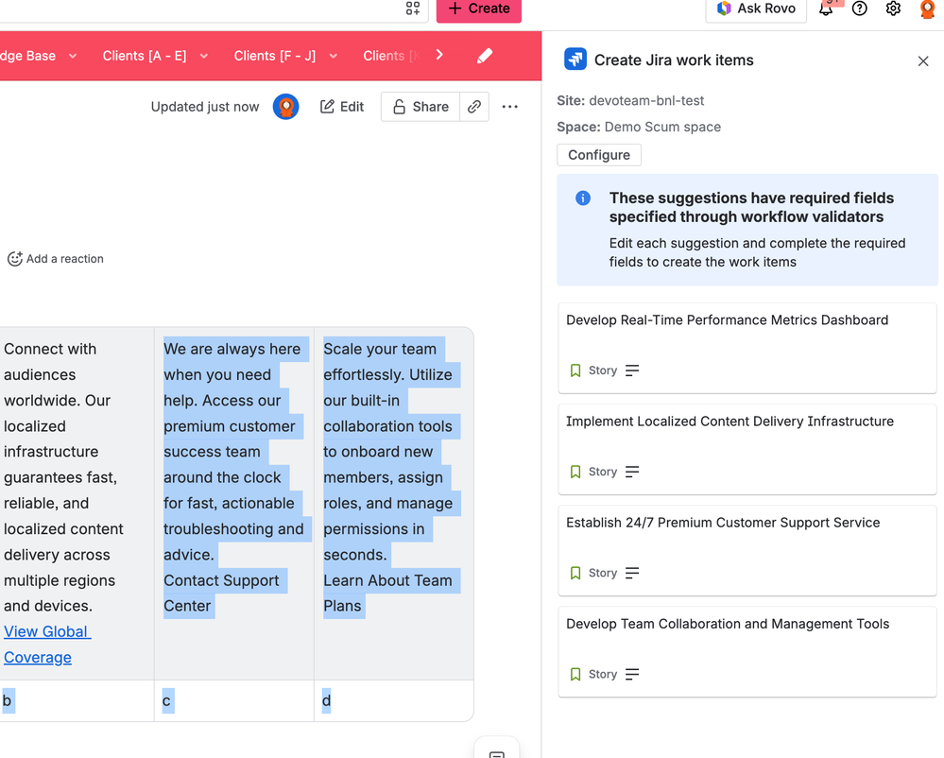The width and height of the screenshot is (944, 758).
Task: Open description icon on Team Collaboration card
Action: click(x=632, y=674)
